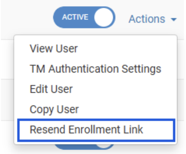The image size is (186, 154).
Task: Open the user's view page via View User
Action: click(x=54, y=48)
